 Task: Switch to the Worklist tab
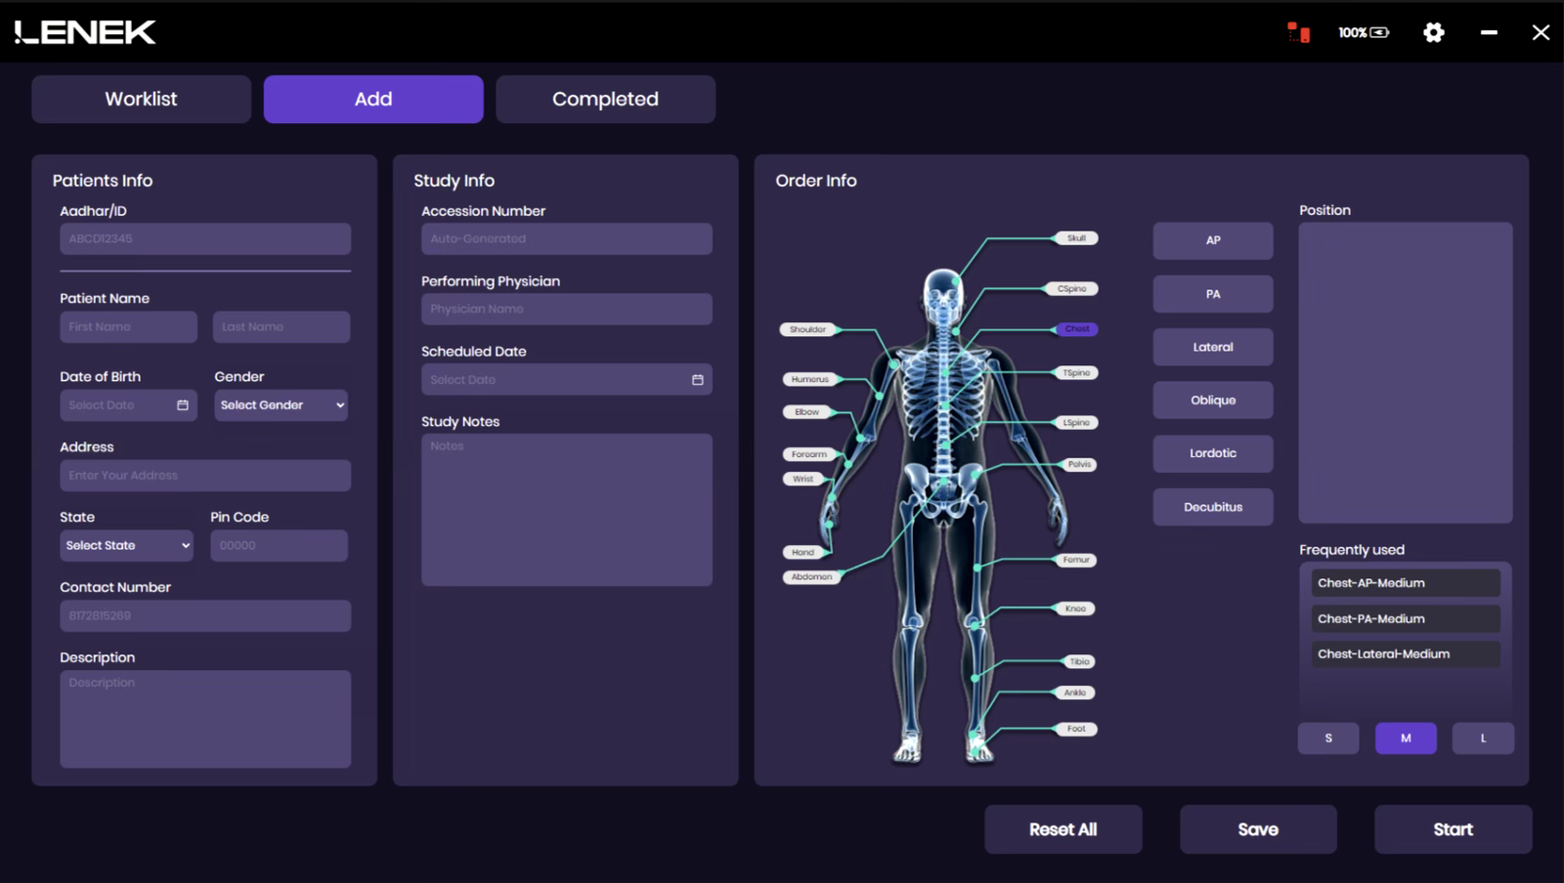tap(142, 99)
